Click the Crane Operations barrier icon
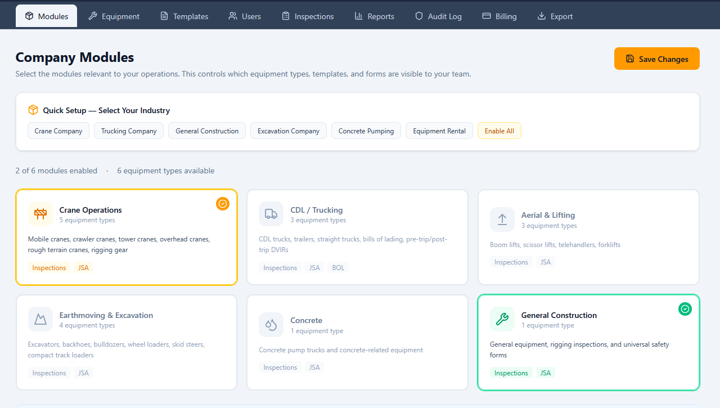 [40, 214]
